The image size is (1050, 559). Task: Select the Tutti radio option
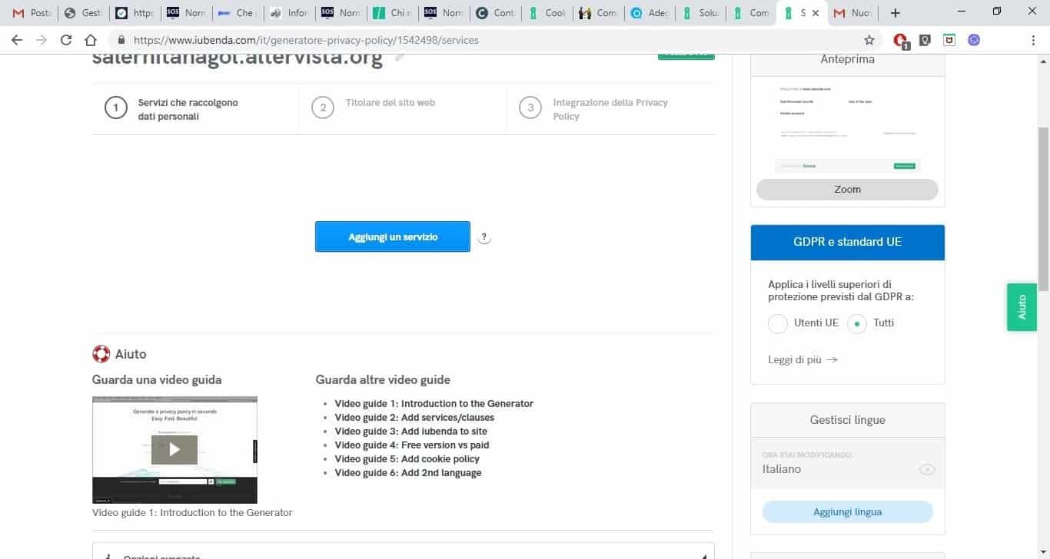(857, 323)
